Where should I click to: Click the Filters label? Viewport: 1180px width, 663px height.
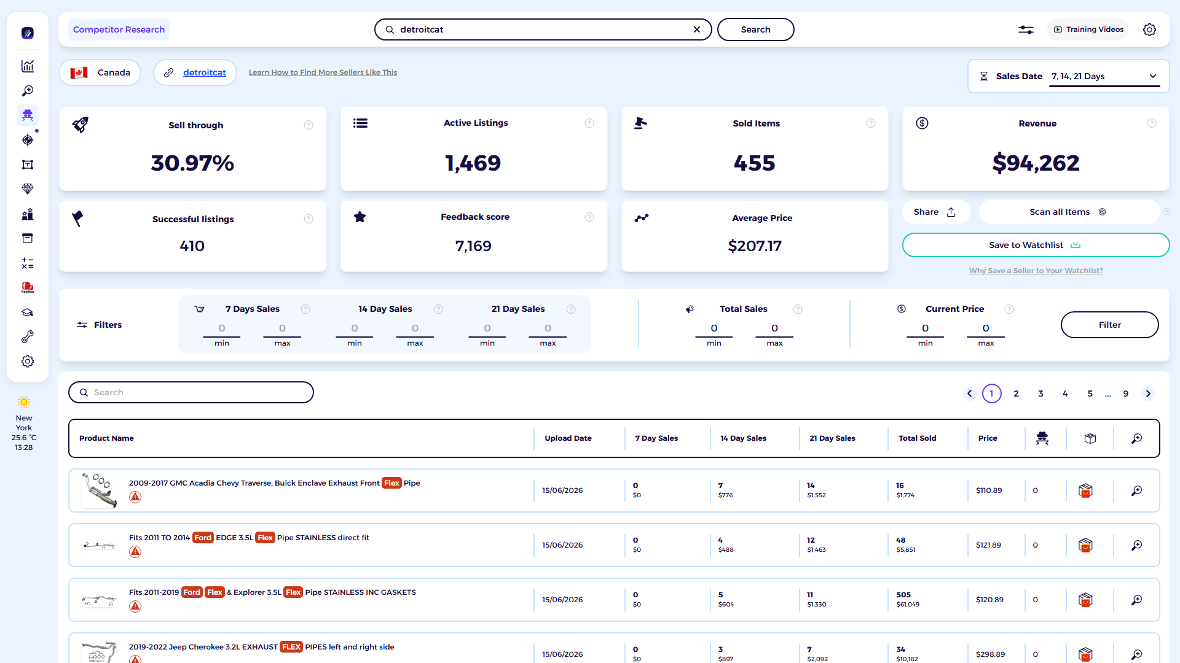point(108,325)
